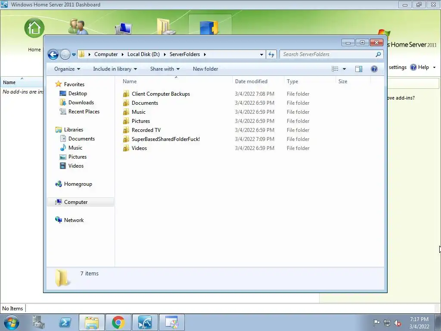Image resolution: width=441 pixels, height=331 pixels.
Task: Launch PowerShell from the taskbar
Action: point(65,322)
